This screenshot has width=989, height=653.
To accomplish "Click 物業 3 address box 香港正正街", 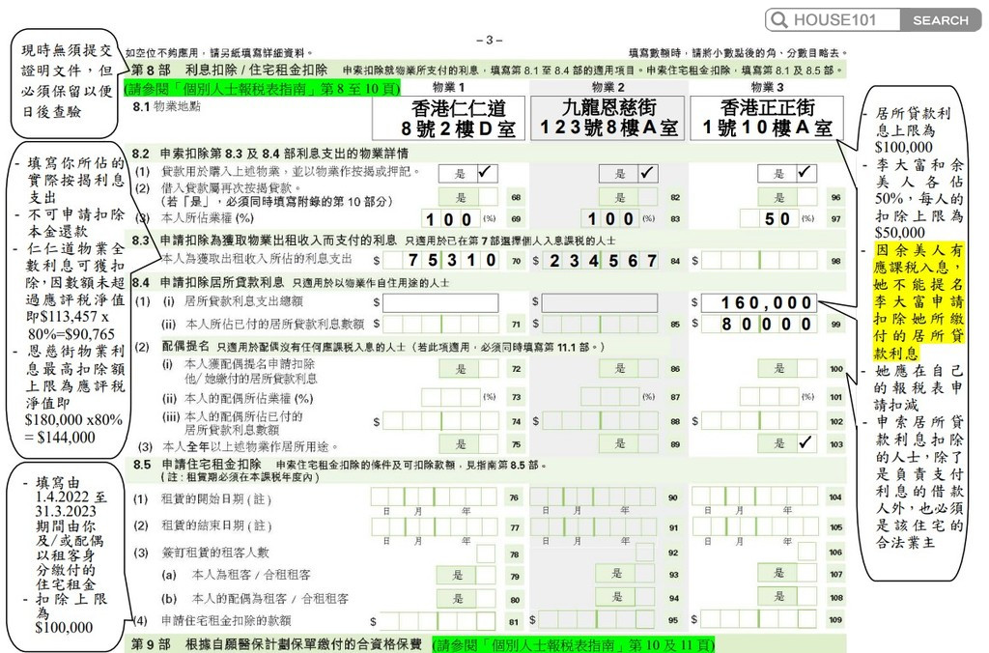I will (767, 118).
